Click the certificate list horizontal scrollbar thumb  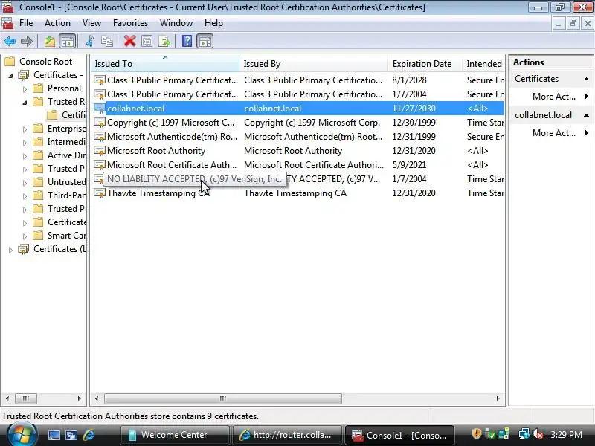click(x=223, y=398)
